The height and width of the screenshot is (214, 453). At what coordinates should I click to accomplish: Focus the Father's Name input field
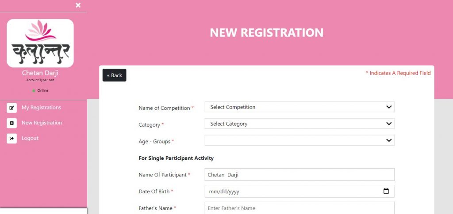(299, 208)
